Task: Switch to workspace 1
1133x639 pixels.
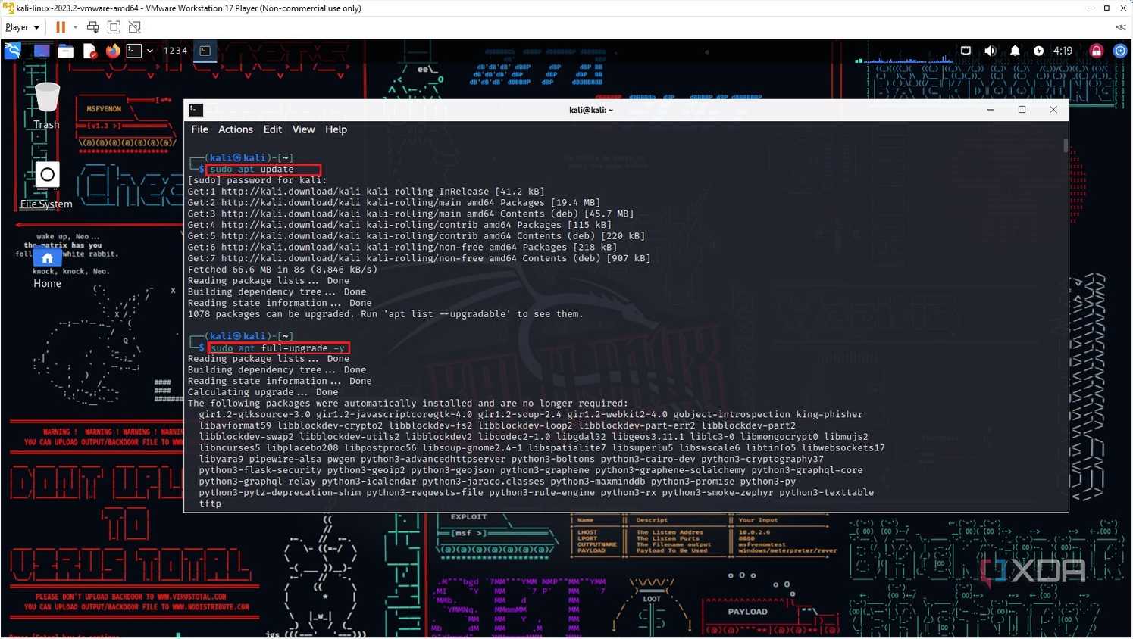Action: [x=166, y=51]
